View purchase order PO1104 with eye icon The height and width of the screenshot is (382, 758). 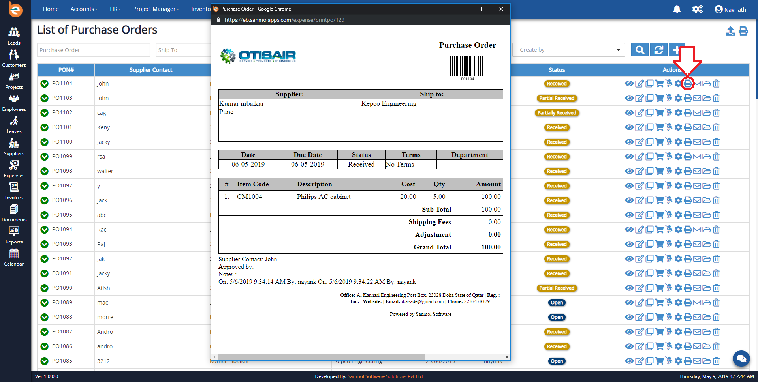pyautogui.click(x=629, y=84)
